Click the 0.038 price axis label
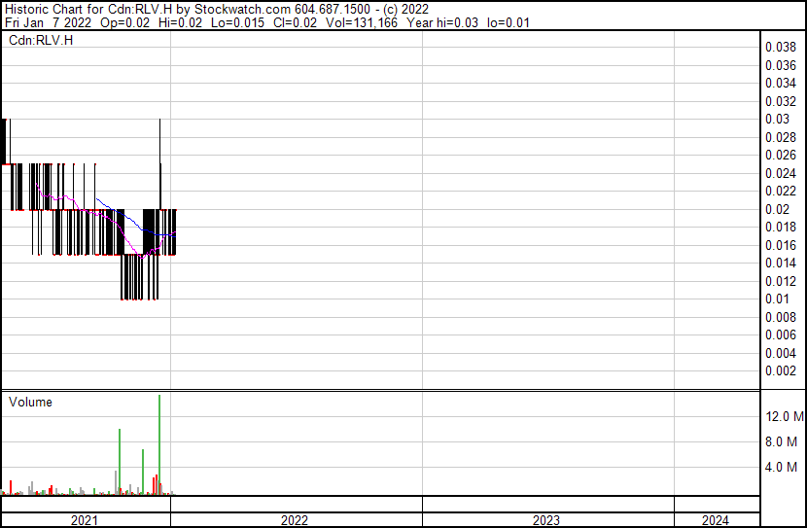Image resolution: width=807 pixels, height=528 pixels. [x=780, y=47]
